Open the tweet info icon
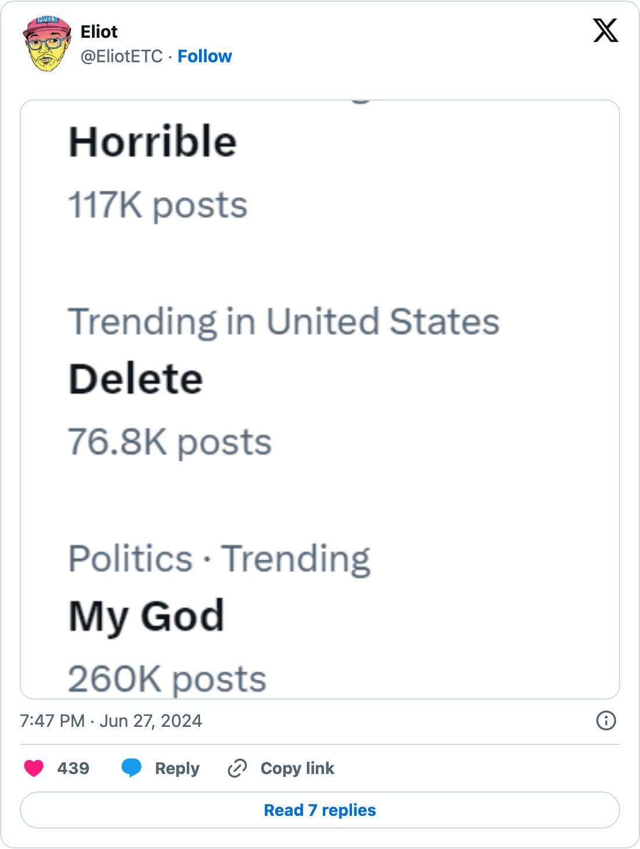Screen dimensions: 640x849 click(606, 721)
